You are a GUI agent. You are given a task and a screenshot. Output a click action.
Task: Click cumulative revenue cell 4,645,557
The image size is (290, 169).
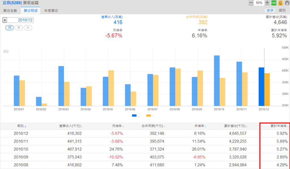238,133
